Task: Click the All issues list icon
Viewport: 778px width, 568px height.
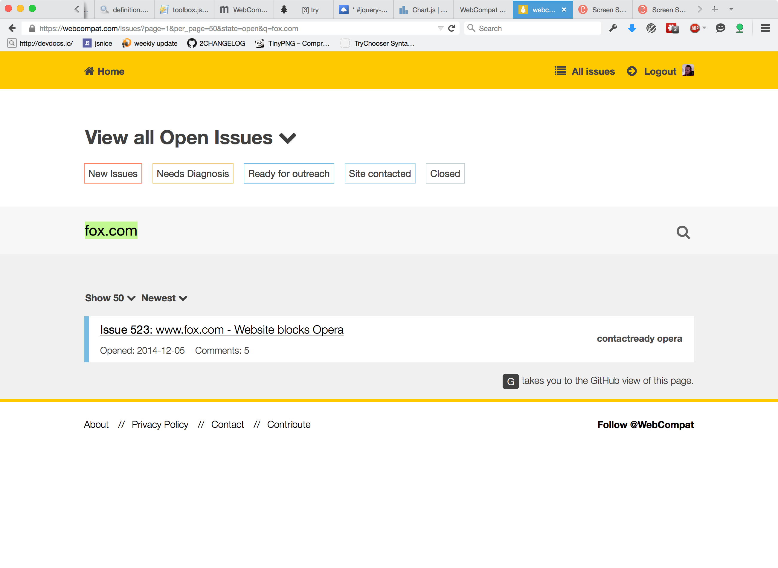Action: point(560,71)
